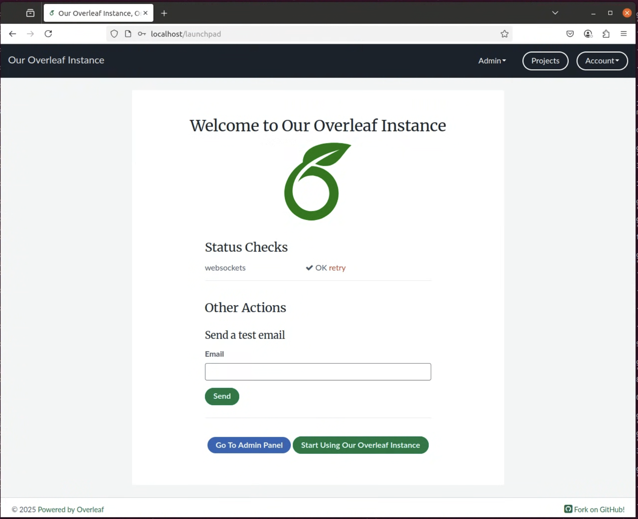Screen dimensions: 638x519
Task: Open the Firefox account icon
Action: pyautogui.click(x=588, y=34)
